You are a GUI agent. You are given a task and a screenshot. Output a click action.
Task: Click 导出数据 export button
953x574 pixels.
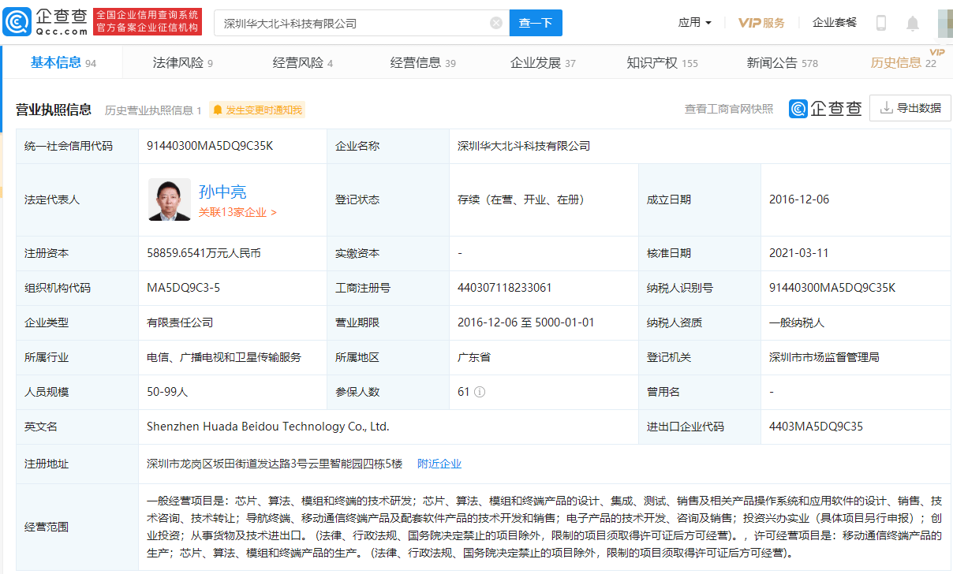[x=910, y=108]
